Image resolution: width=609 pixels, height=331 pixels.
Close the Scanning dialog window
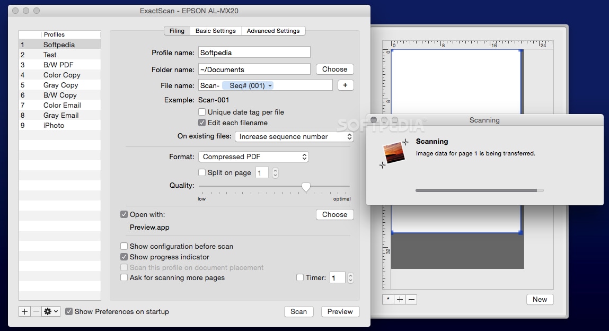pos(374,120)
